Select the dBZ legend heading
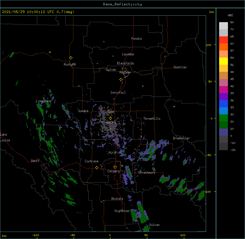The width and height of the screenshot is (245, 239). 230,15
